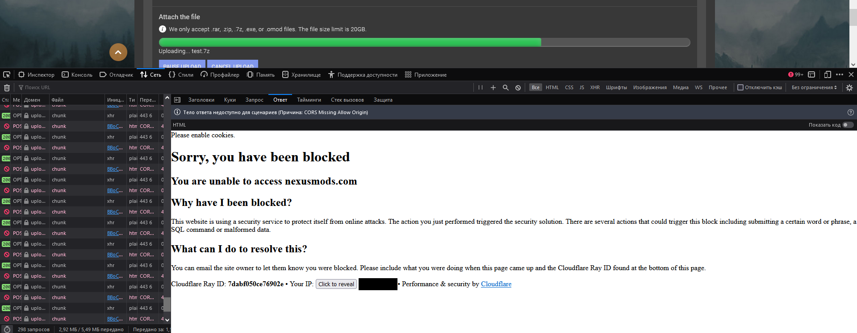
Task: Open the Инспектор panel
Action: pyautogui.click(x=36, y=74)
